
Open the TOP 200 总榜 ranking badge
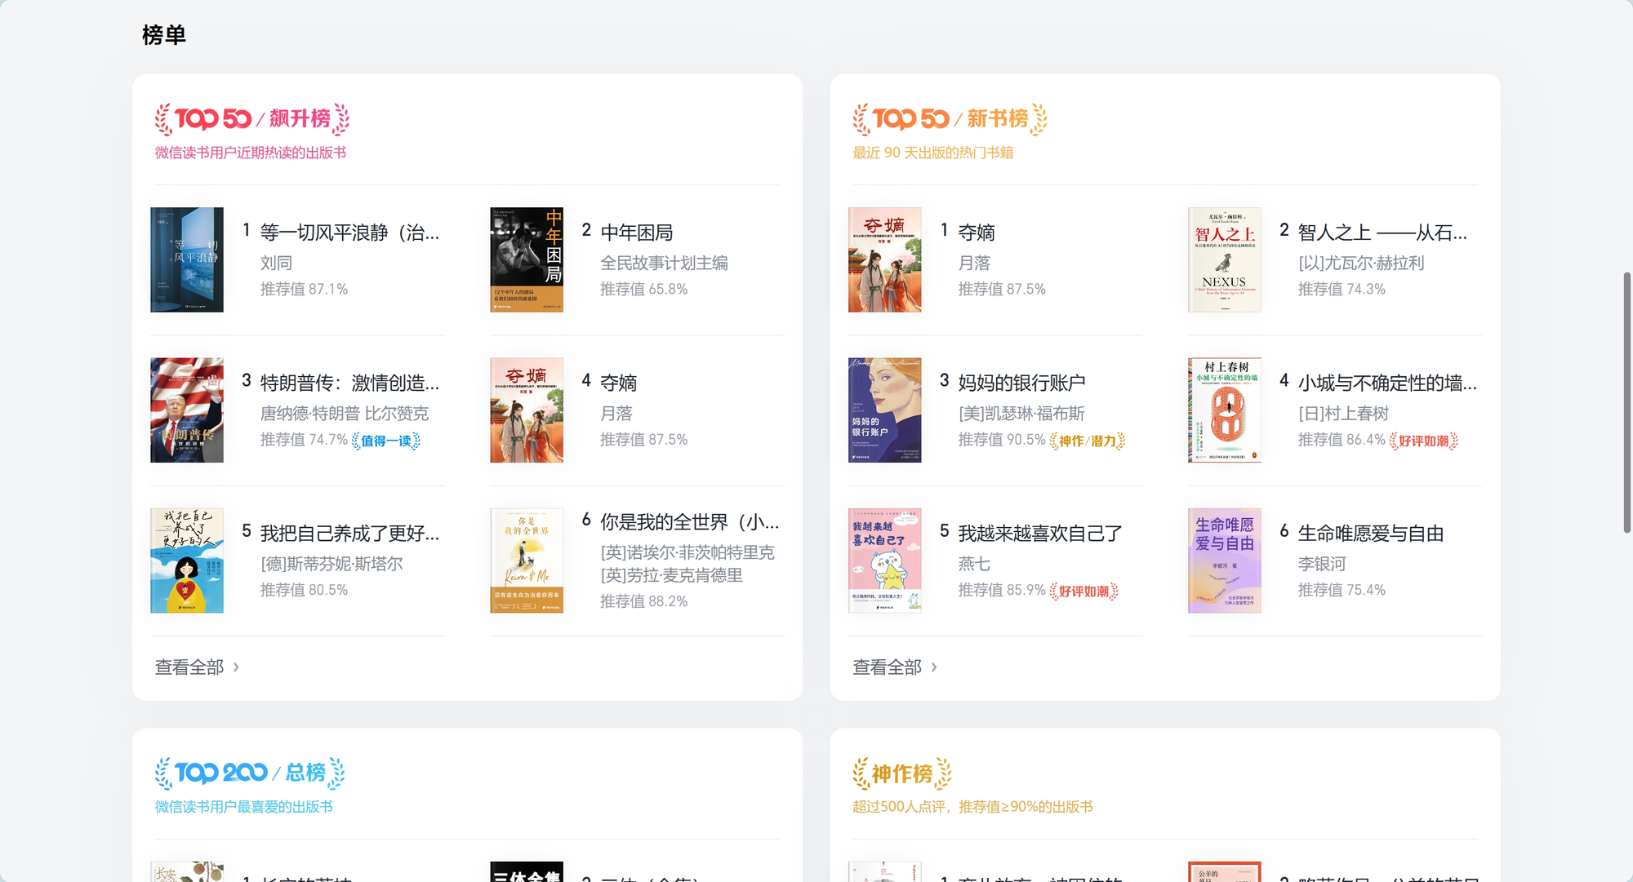[x=250, y=773]
